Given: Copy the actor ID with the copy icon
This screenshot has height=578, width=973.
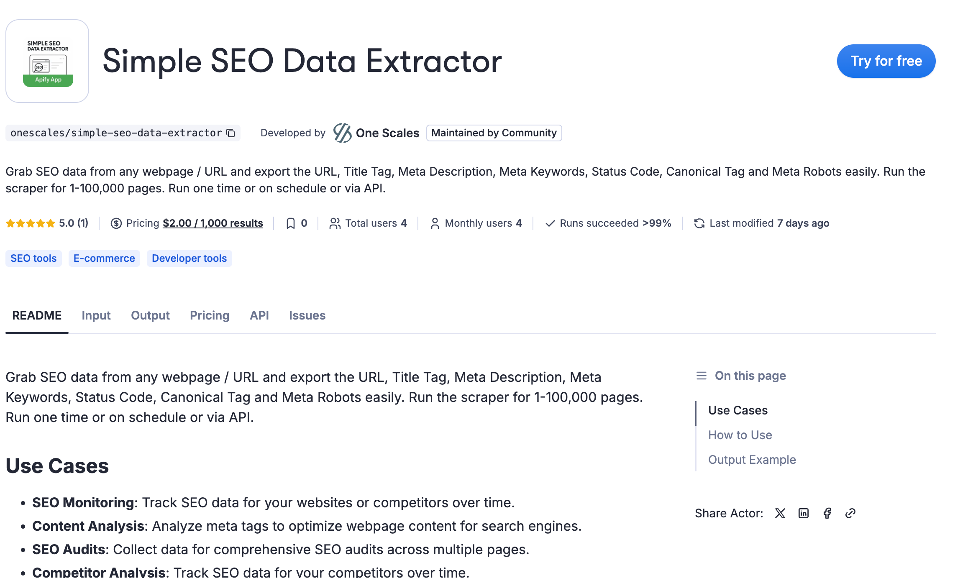Looking at the screenshot, I should (231, 133).
